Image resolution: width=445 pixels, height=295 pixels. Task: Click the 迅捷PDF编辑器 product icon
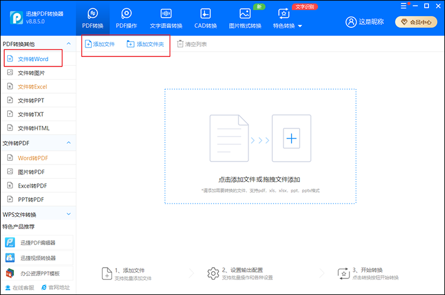point(10,243)
